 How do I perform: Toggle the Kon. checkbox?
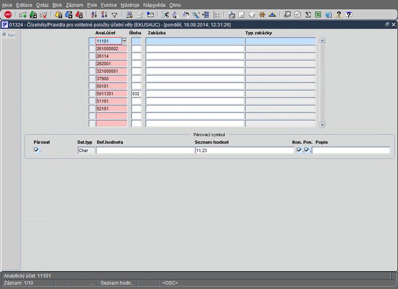[299, 150]
